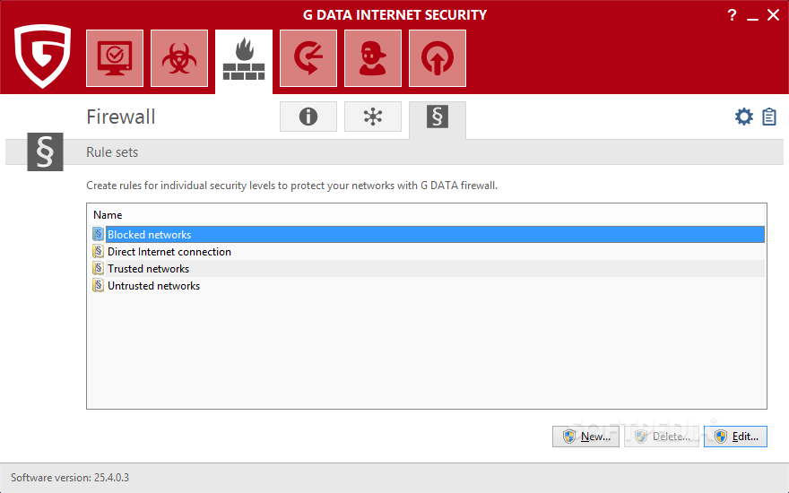Screen dimensions: 789x493
Task: Open Firewall settings gear icon
Action: [743, 117]
